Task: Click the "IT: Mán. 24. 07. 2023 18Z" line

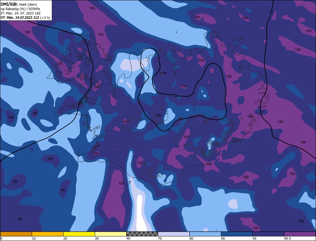Action: click(x=21, y=13)
